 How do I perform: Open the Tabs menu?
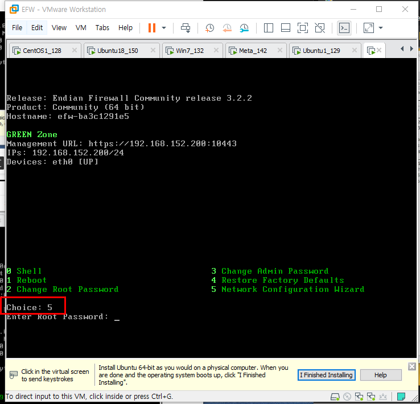pyautogui.click(x=102, y=27)
